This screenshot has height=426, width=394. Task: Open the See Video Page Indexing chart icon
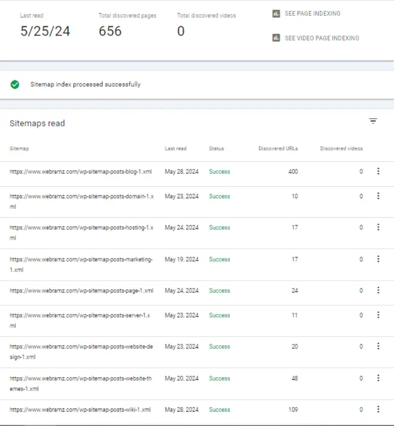point(276,38)
